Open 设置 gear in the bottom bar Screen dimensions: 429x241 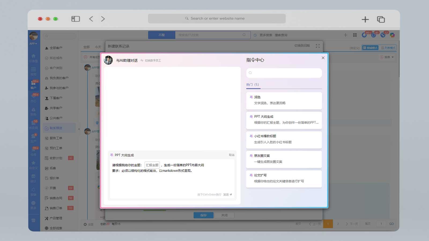pos(85,224)
